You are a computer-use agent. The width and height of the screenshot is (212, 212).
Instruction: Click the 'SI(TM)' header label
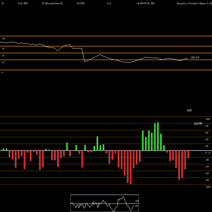click(x=81, y=3)
